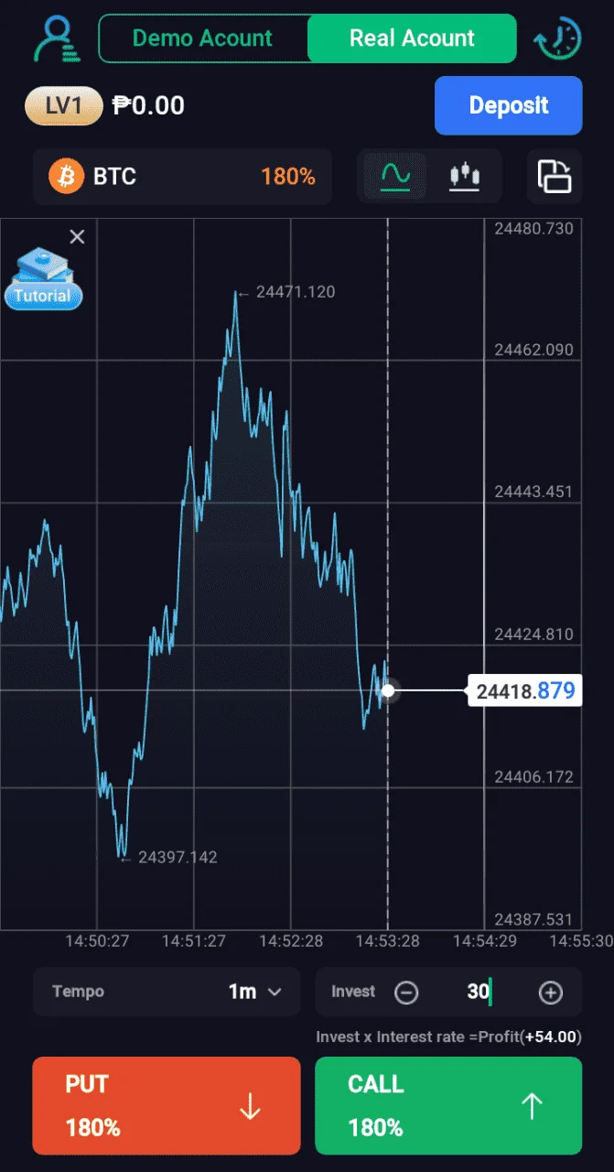Expand the Tempo 1m dropdown
Screen dimensions: 614x1172
167,992
